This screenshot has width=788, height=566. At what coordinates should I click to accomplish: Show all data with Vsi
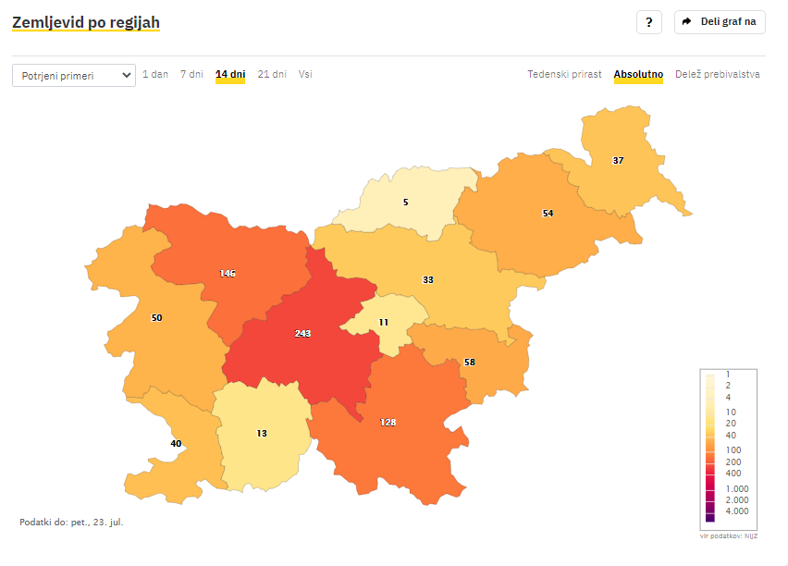[305, 74]
